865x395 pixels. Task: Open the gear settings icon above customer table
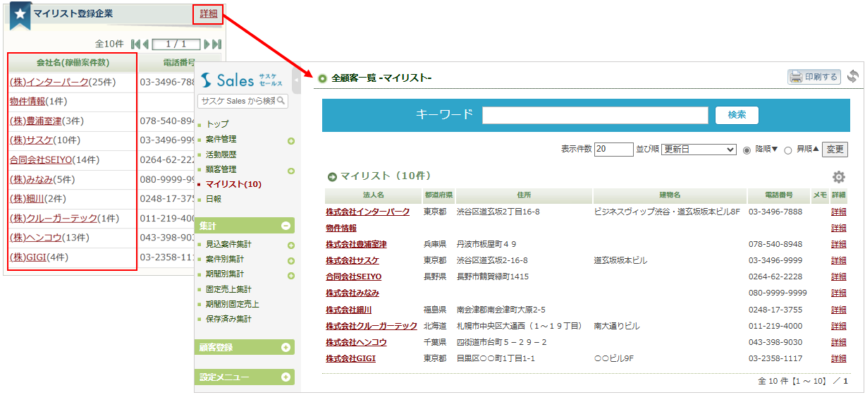(838, 177)
